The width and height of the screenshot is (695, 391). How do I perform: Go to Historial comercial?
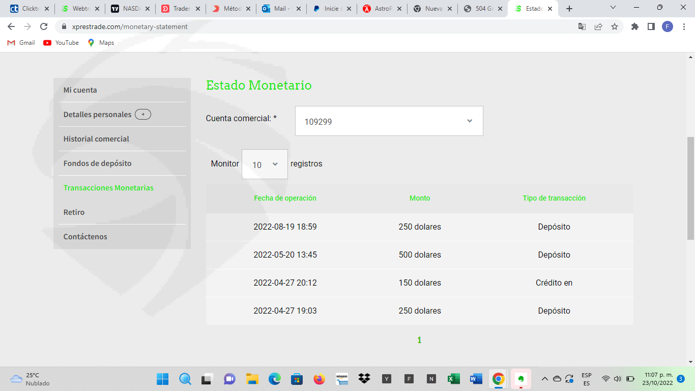click(x=96, y=139)
